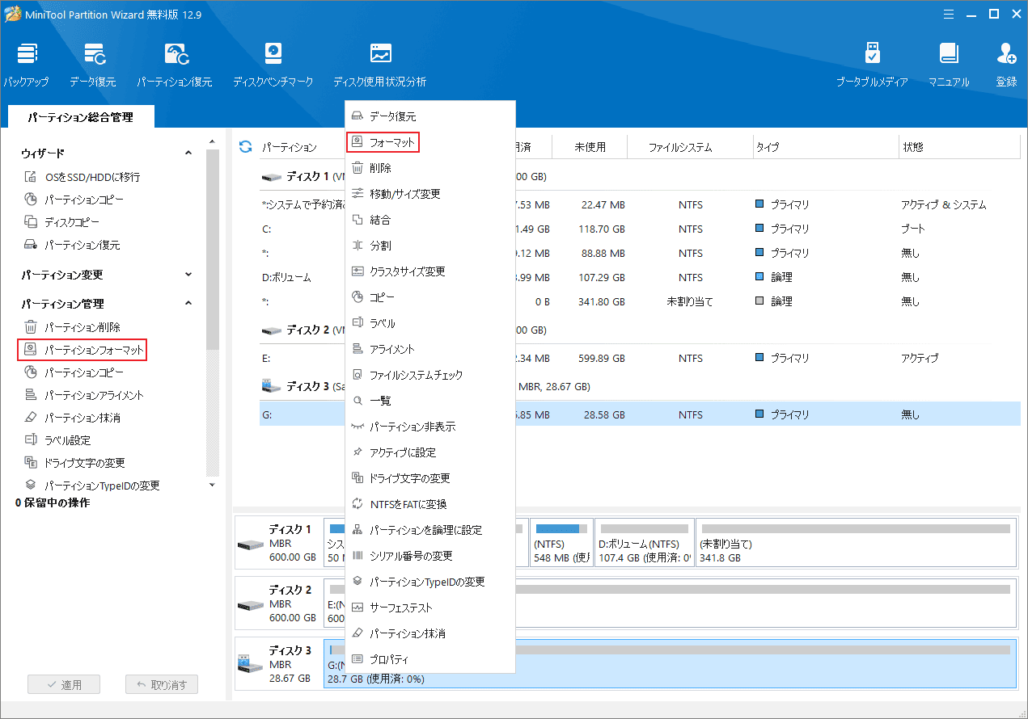Choose 結合 from the context menu

pyautogui.click(x=430, y=220)
